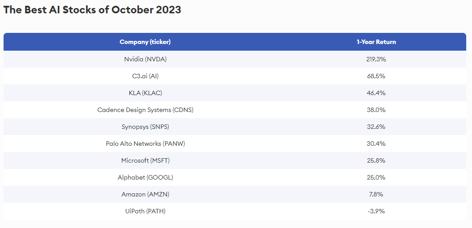Click the Palo Alto Networks (PANW) cell

point(145,144)
